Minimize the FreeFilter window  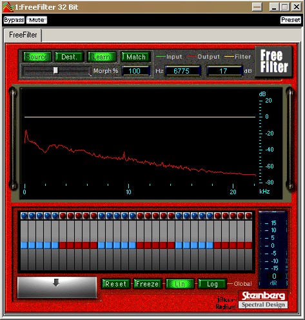tap(274, 7)
